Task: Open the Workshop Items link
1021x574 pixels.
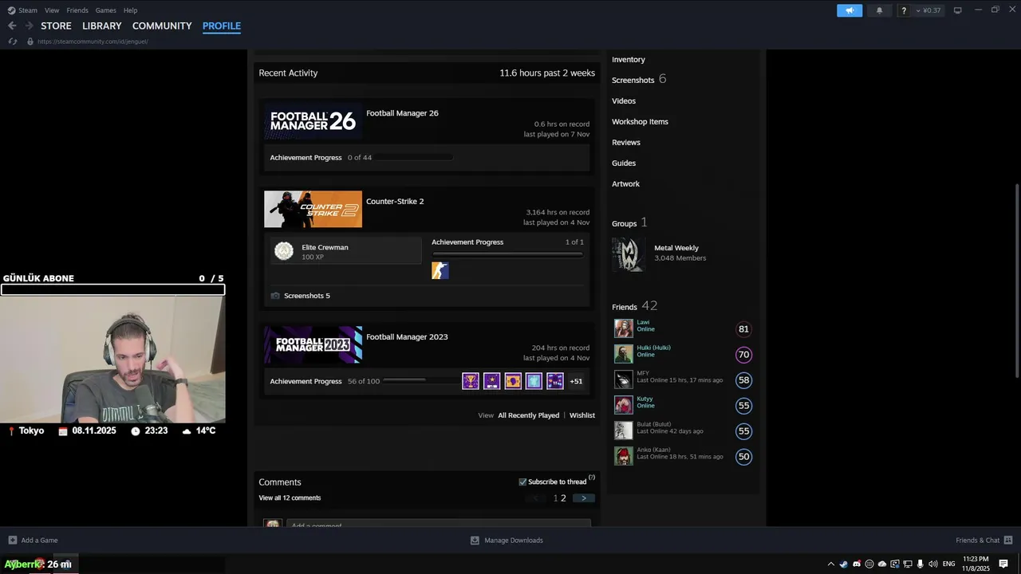Action: 640,122
